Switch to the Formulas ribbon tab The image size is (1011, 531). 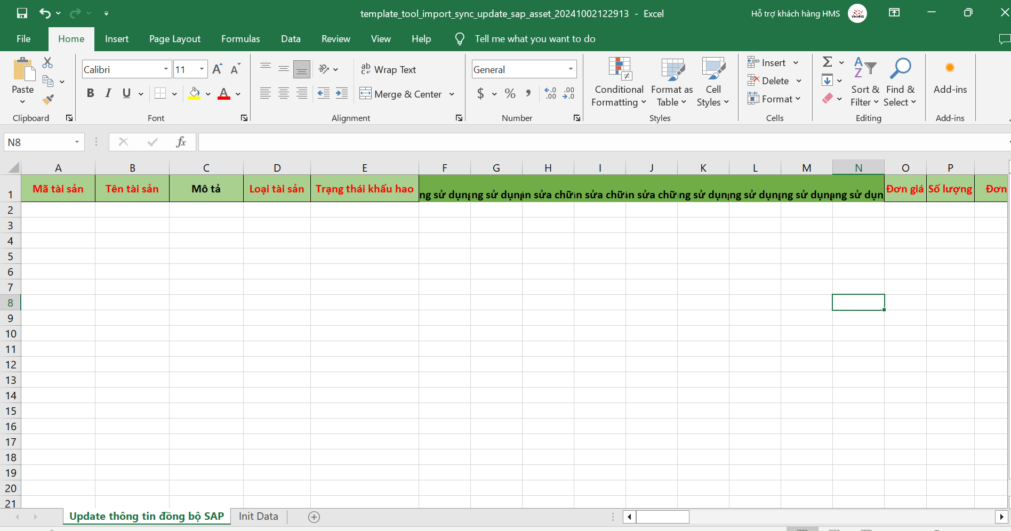coord(240,39)
